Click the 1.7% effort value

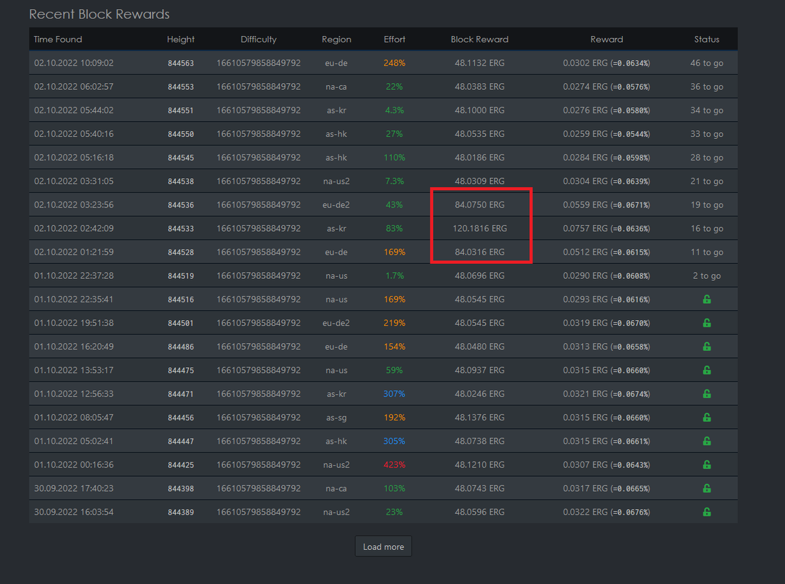(x=394, y=276)
